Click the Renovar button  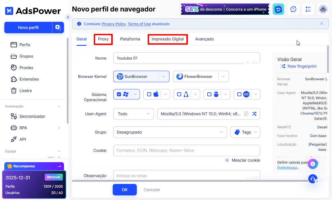coord(54,177)
